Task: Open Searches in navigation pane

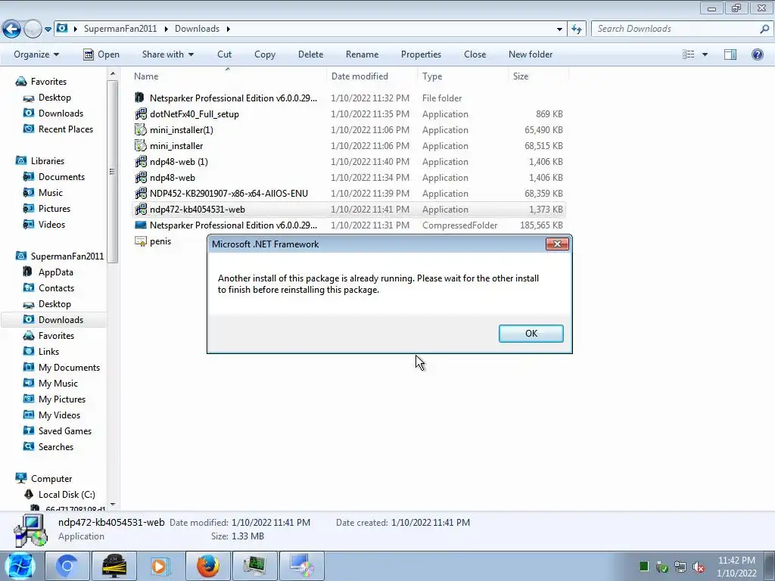Action: tap(56, 446)
